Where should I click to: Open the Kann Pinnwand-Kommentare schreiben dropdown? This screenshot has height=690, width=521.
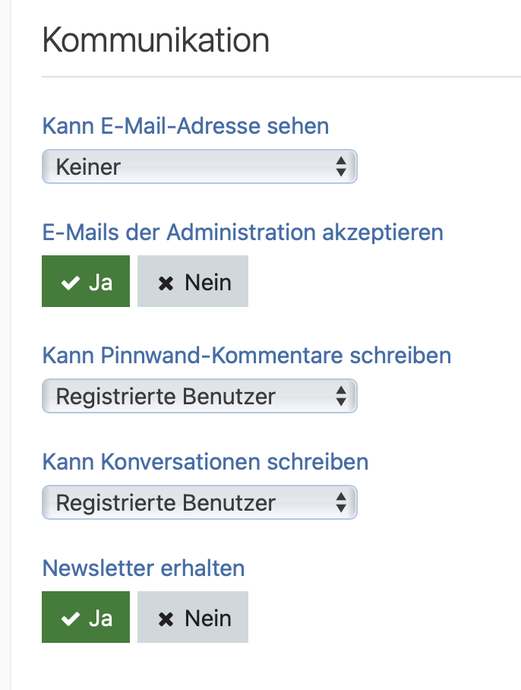point(199,396)
